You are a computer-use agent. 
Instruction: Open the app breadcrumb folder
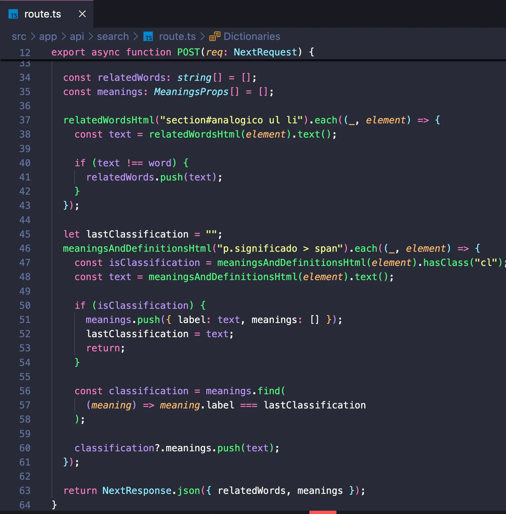click(x=48, y=37)
